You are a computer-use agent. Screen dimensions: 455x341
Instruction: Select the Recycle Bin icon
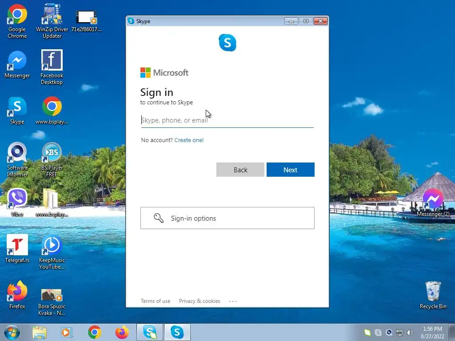point(433,295)
